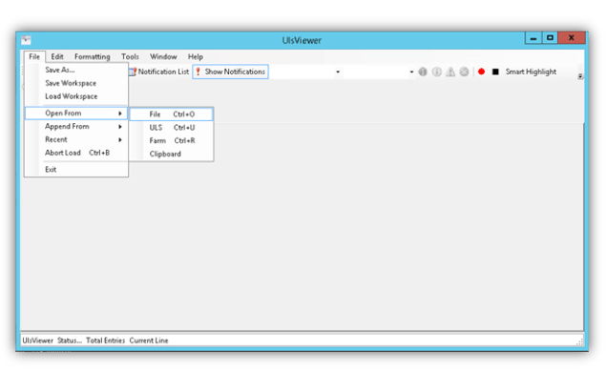The height and width of the screenshot is (372, 607).
Task: Open the File menu
Action: [x=34, y=56]
